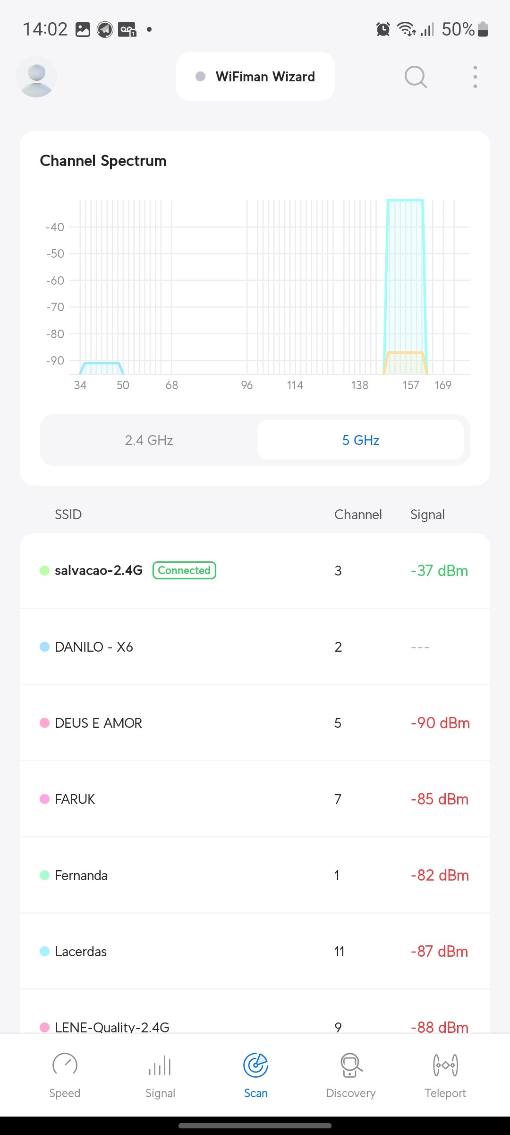Sort networks by Channel column header
Image resolution: width=510 pixels, height=1135 pixels.
point(358,515)
